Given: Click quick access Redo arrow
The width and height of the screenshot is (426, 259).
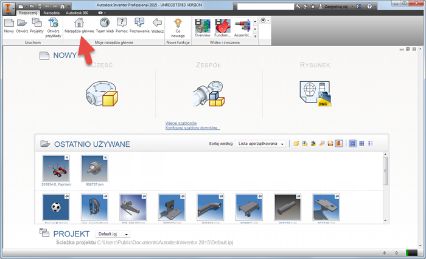Looking at the screenshot, I should point(55,6).
